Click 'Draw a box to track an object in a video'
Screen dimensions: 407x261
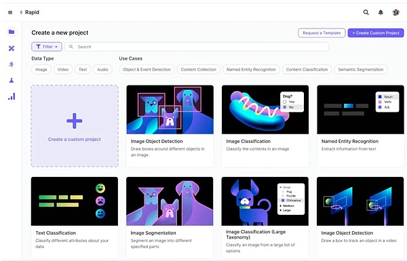[x=359, y=241]
